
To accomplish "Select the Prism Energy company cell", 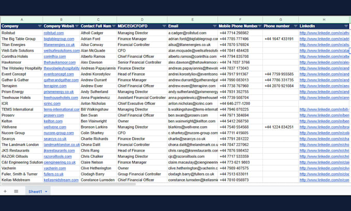I will (22, 92).
